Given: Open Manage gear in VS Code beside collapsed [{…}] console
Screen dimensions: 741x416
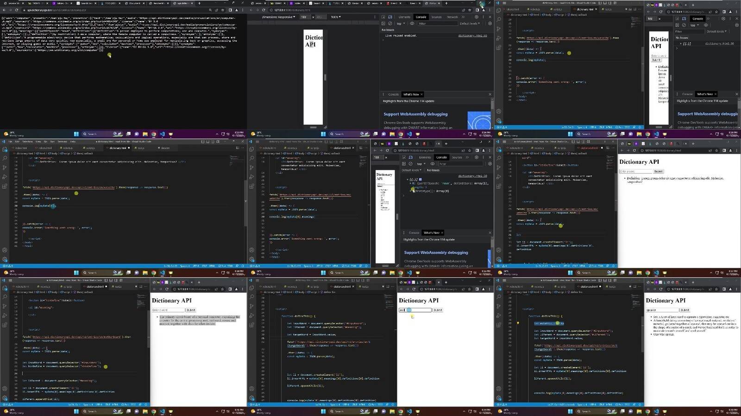Looking at the screenshot, I should coord(498,121).
